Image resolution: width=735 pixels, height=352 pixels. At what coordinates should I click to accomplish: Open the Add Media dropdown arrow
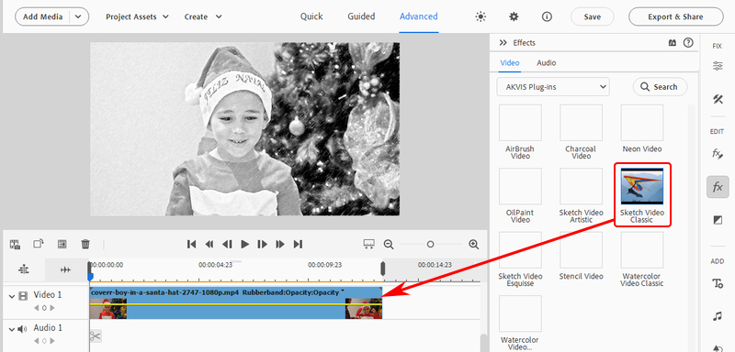click(79, 16)
